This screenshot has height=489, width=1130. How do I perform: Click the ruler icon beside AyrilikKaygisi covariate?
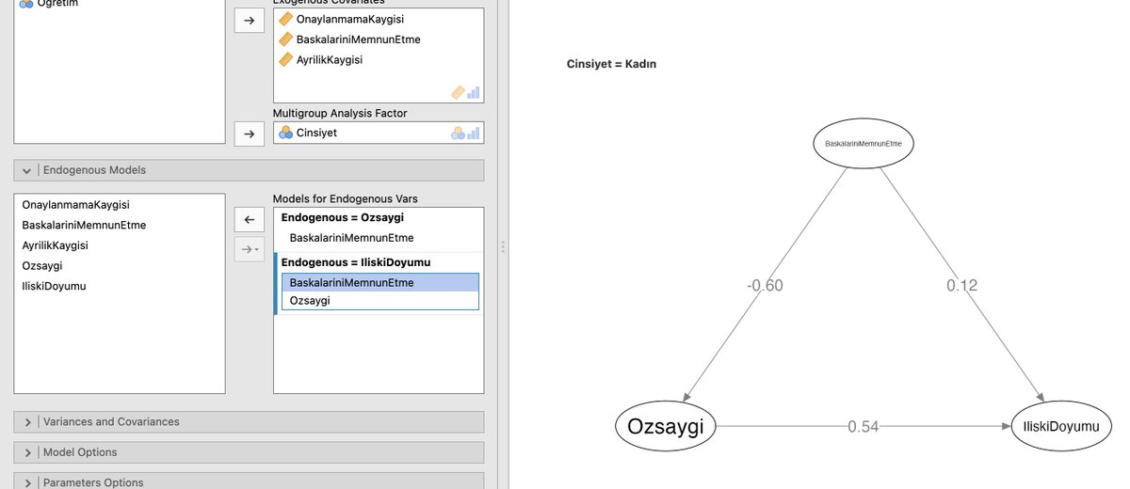click(286, 59)
